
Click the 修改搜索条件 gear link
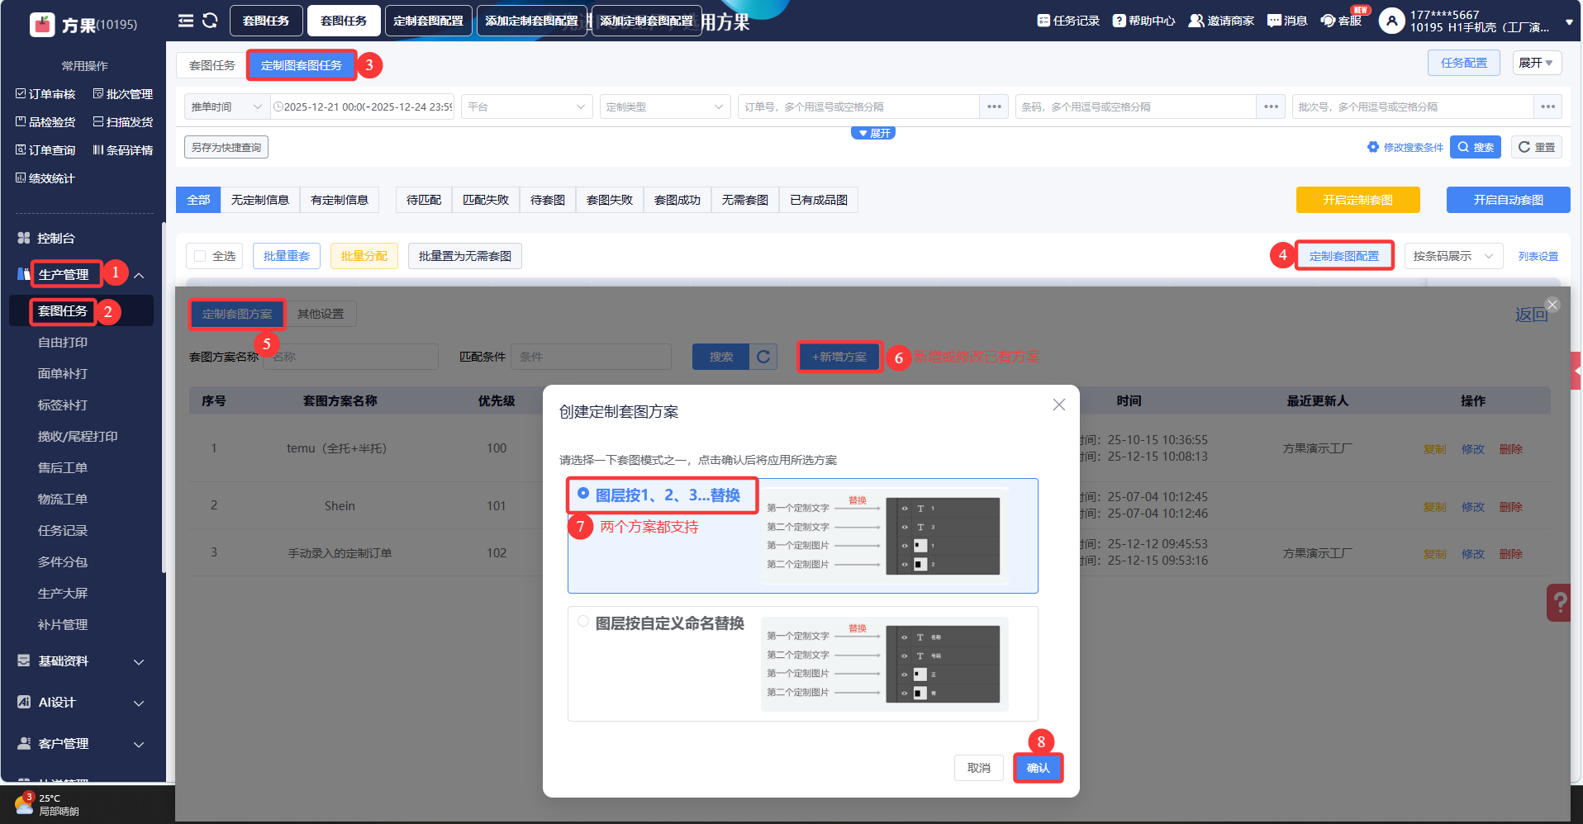1405,147
